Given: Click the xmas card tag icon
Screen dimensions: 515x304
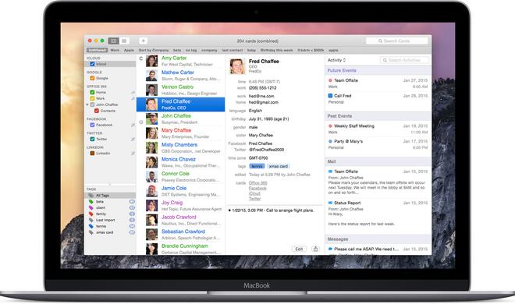Looking at the screenshot, I should pos(91,232).
